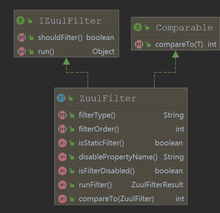Select the ZuulFilter class header
Viewport: 220px width, 213px height.
[x=108, y=98]
